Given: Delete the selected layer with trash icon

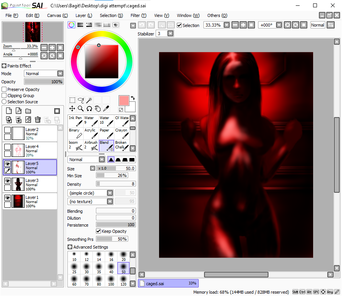Looking at the screenshot, I should [38, 119].
